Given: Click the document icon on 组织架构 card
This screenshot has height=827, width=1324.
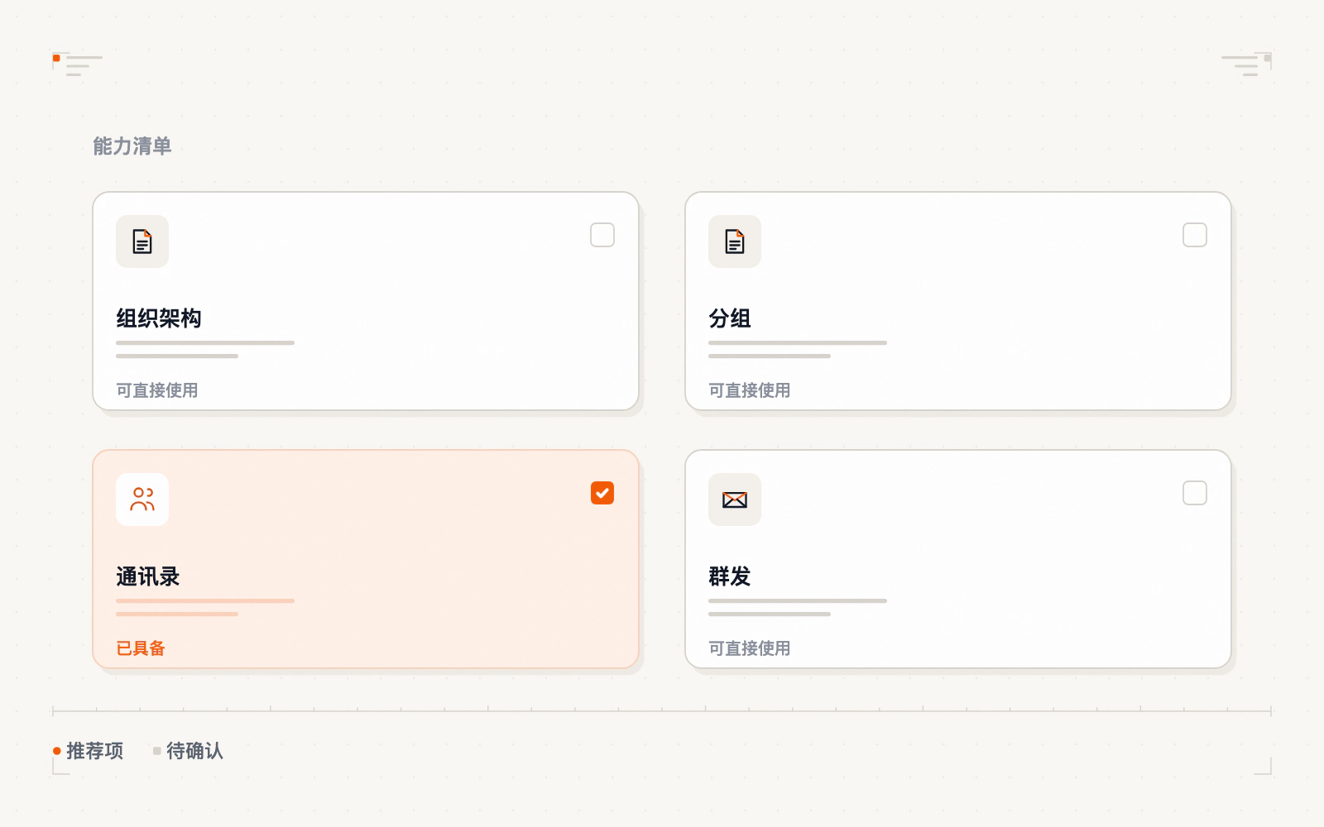Looking at the screenshot, I should point(142,241).
